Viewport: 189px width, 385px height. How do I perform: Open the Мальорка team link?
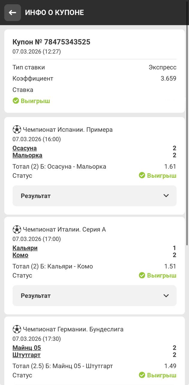27,155
